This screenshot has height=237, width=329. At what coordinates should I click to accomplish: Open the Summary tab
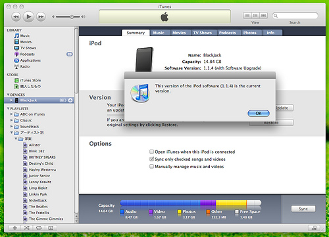(x=136, y=33)
